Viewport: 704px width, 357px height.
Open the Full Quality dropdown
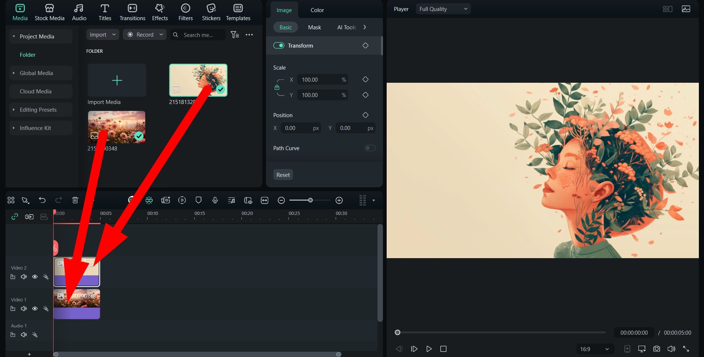tap(443, 9)
